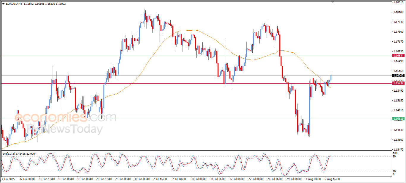Select the red 1.16684 price level tag

pos(398,56)
